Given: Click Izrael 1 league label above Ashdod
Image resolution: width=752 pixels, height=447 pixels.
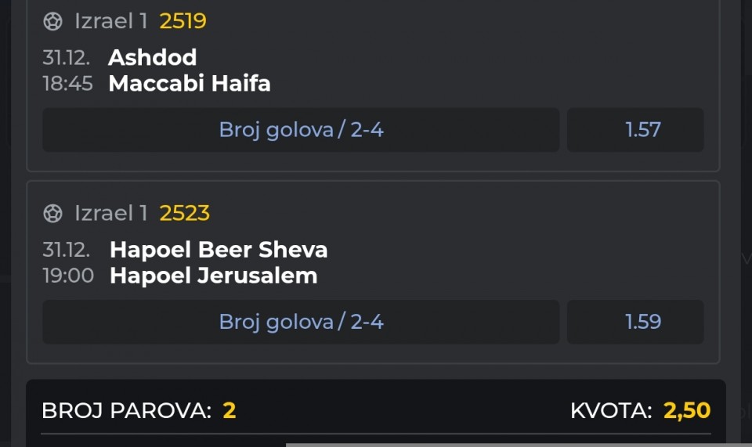Looking at the screenshot, I should (x=110, y=21).
